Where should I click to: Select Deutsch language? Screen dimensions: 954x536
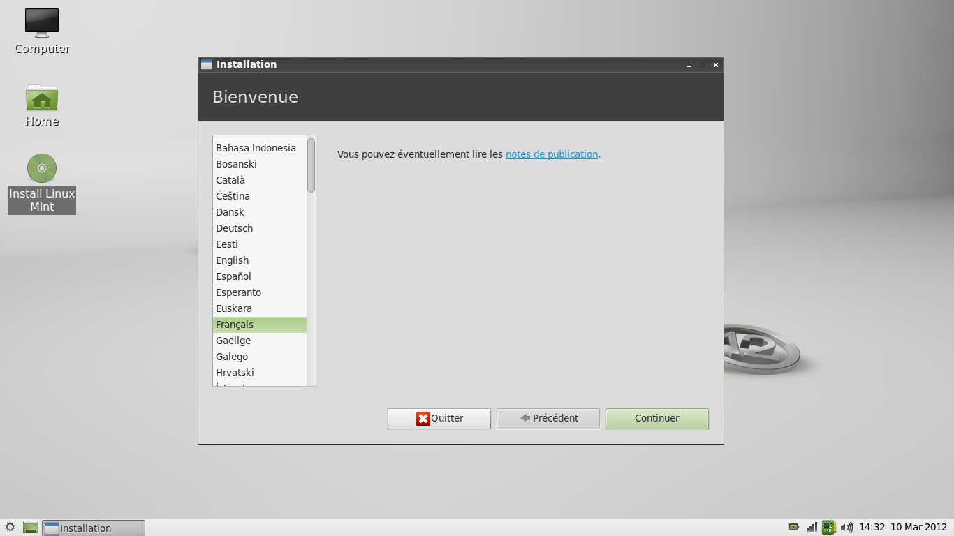[x=259, y=228]
